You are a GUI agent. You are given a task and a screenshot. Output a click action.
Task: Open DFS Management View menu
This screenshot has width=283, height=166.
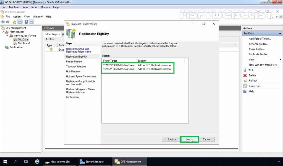click(x=27, y=17)
